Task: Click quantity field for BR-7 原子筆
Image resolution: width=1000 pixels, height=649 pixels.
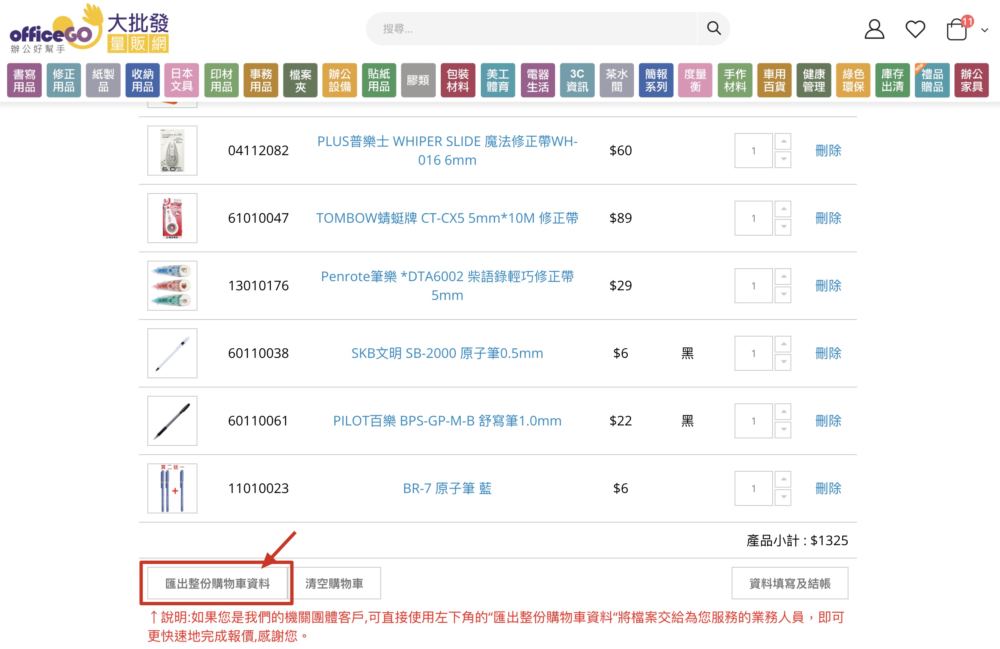Action: (754, 489)
